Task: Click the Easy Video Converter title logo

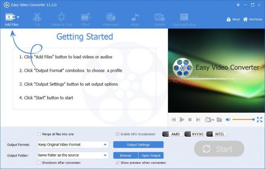Action: pos(6,5)
